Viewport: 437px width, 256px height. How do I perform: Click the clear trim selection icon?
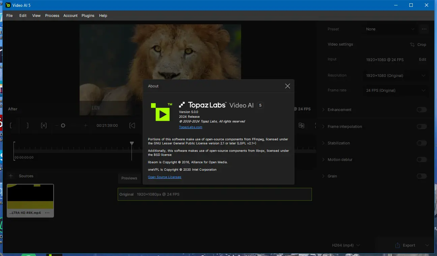point(43,125)
